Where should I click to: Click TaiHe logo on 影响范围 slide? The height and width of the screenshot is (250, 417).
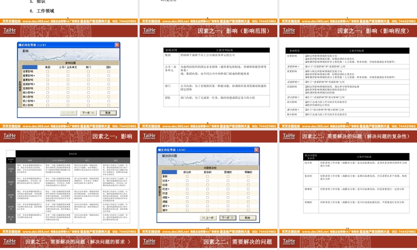click(x=149, y=31)
